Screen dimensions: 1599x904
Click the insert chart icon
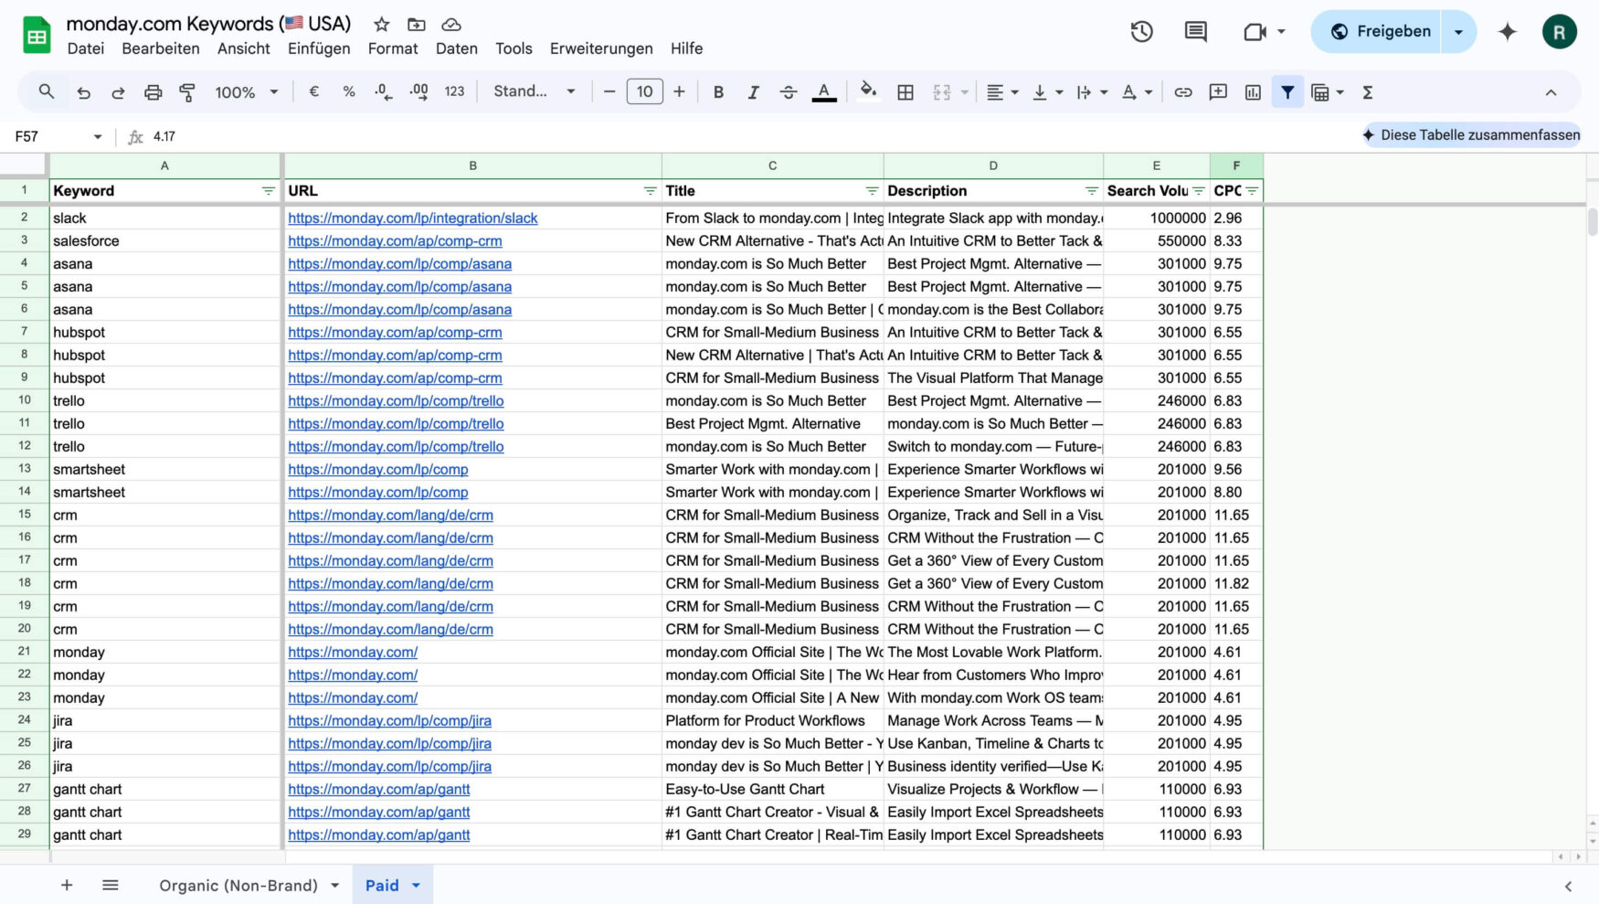[1253, 92]
